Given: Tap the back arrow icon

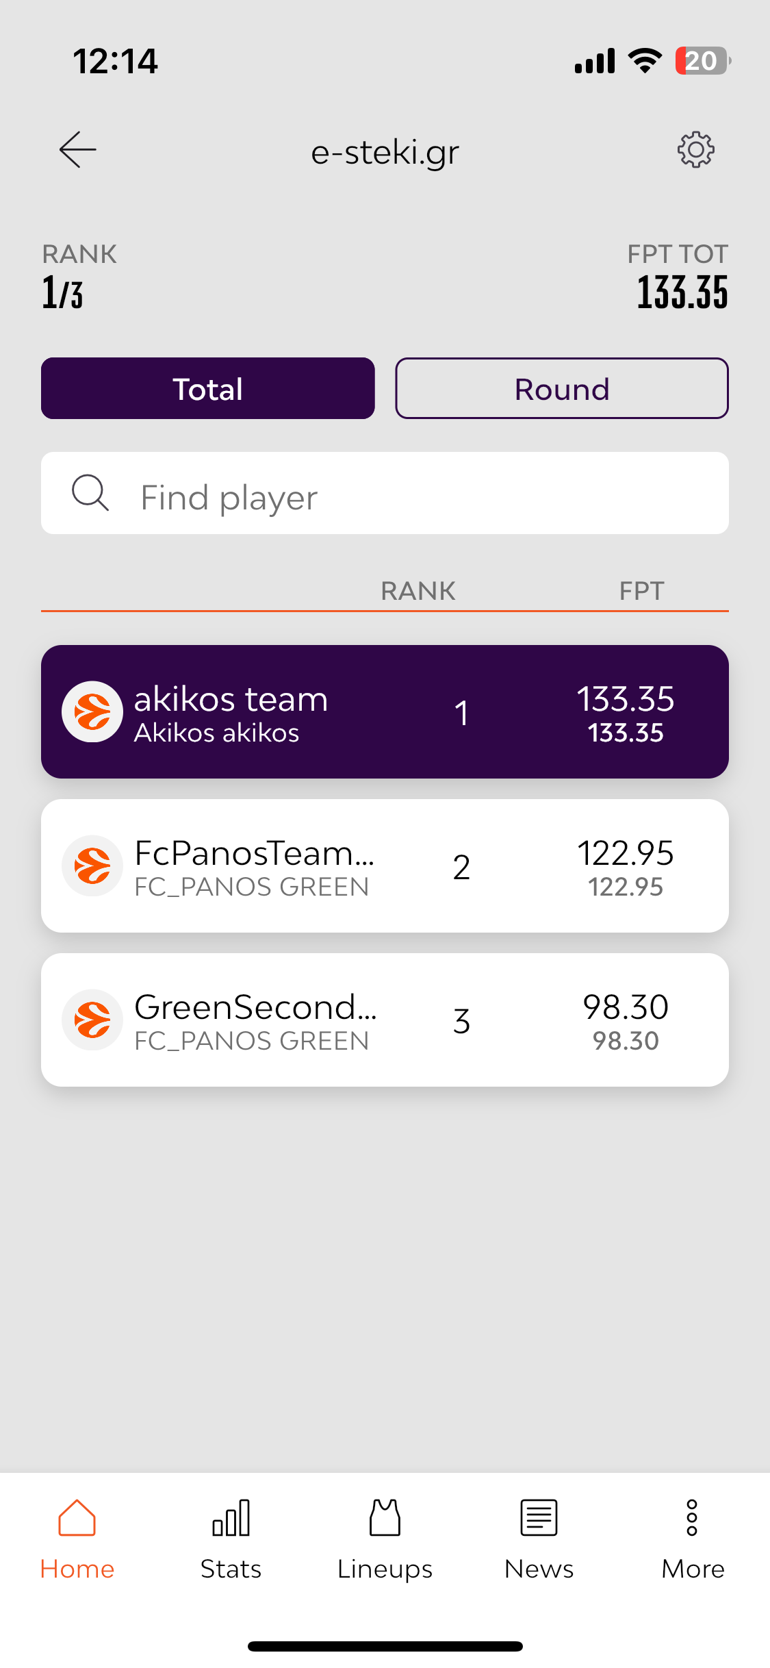Looking at the screenshot, I should click(x=77, y=150).
